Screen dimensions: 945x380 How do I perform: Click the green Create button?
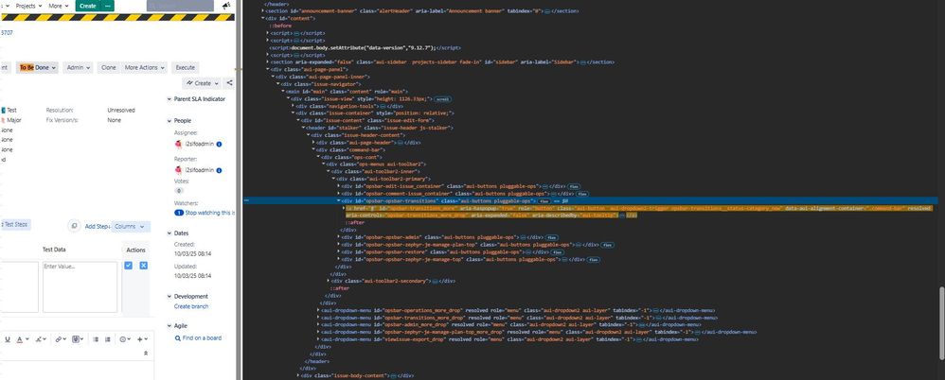(87, 6)
